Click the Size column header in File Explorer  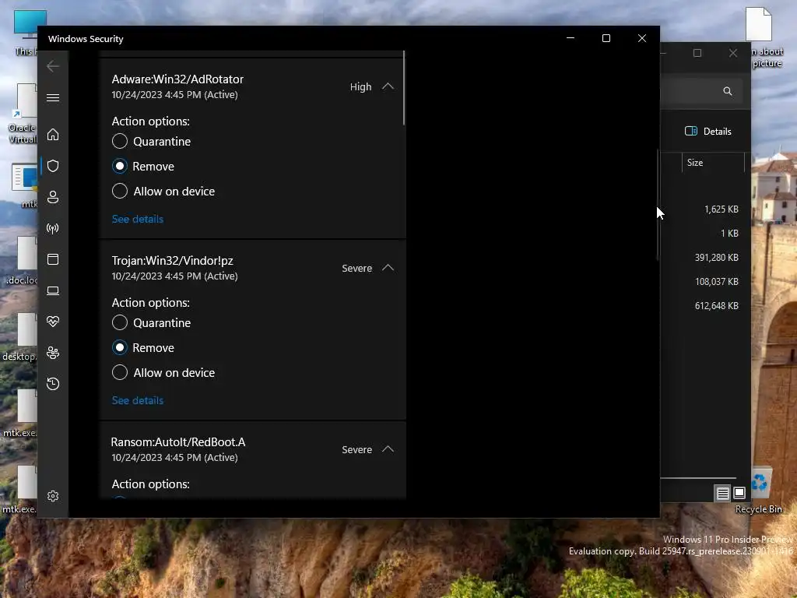pos(713,163)
